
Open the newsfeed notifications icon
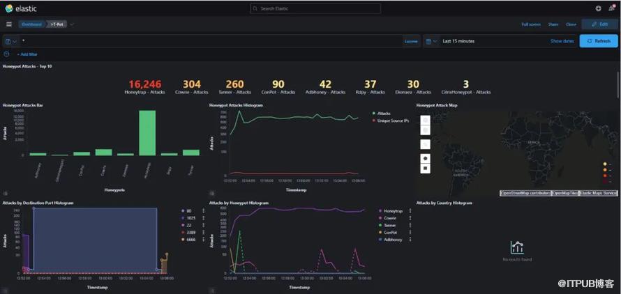612,8
